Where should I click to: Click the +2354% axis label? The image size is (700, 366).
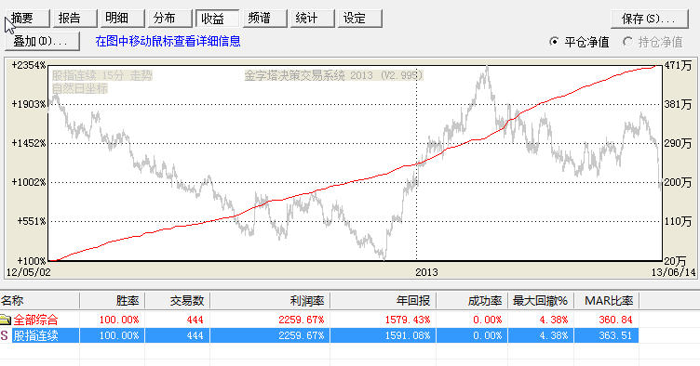pos(29,65)
